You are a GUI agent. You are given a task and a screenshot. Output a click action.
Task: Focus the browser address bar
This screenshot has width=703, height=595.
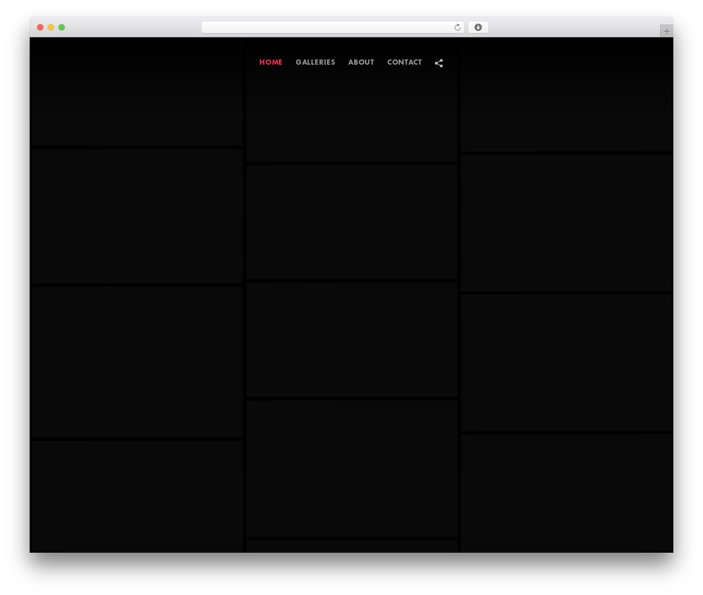pos(333,27)
